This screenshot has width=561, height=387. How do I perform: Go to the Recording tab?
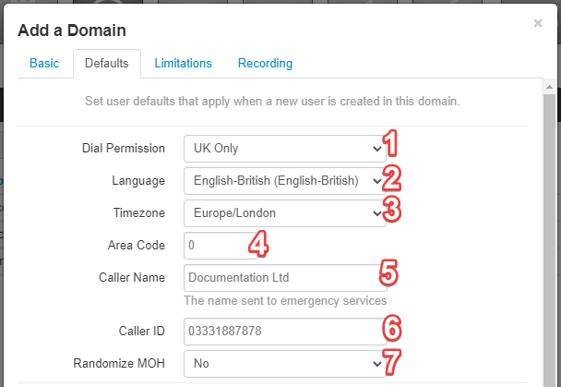point(265,64)
